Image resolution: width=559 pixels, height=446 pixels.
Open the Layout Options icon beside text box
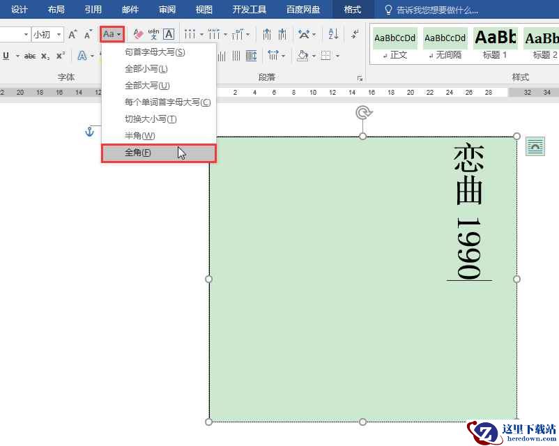tap(535, 146)
